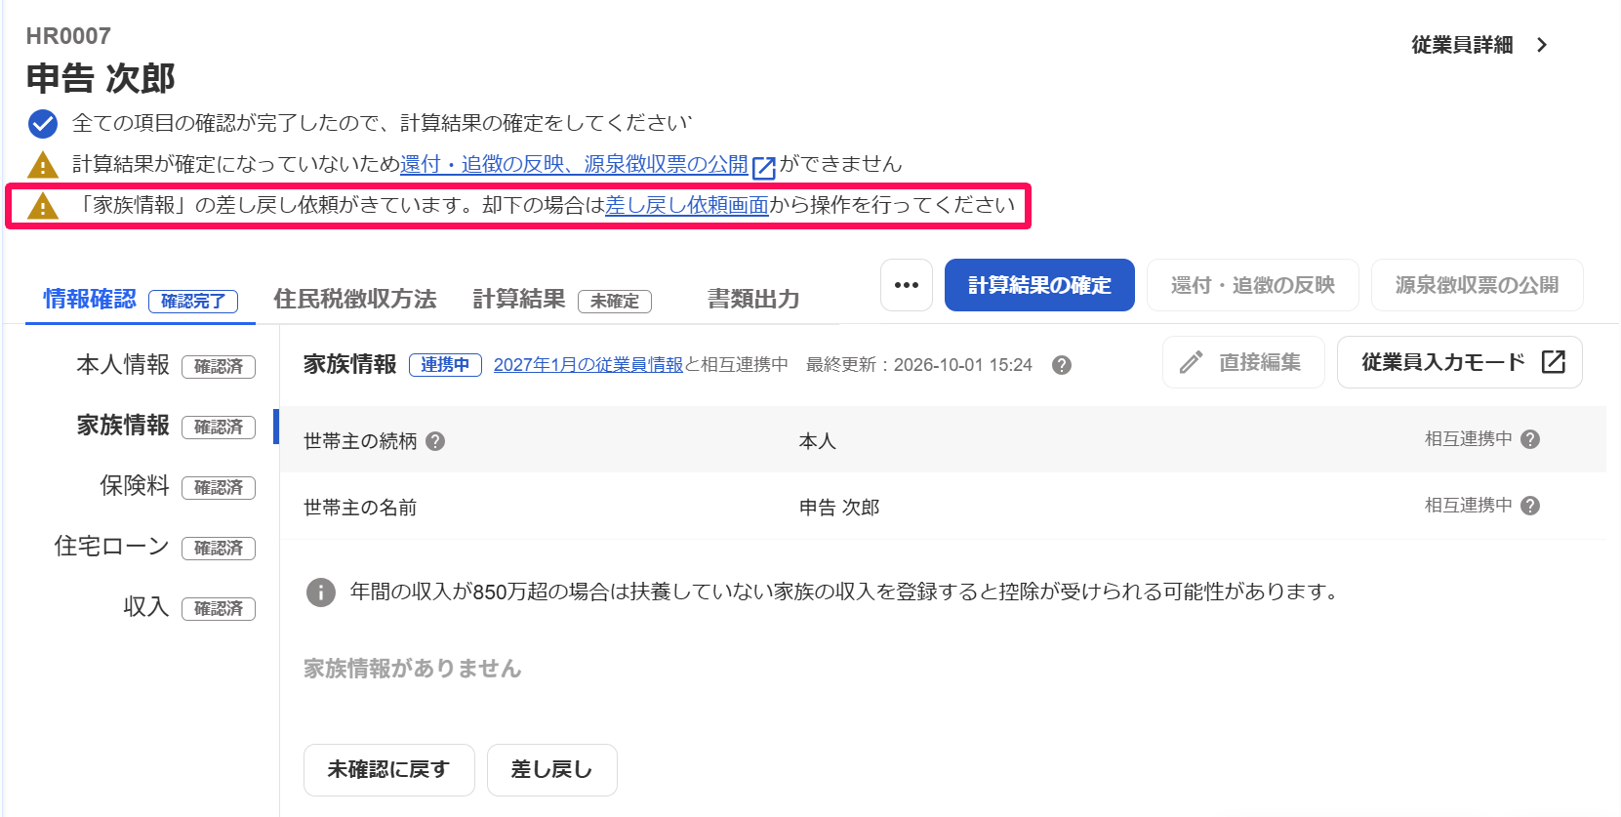Click the 未確定 badge on 計算結果 tab
The width and height of the screenshot is (1621, 817).
tap(615, 301)
